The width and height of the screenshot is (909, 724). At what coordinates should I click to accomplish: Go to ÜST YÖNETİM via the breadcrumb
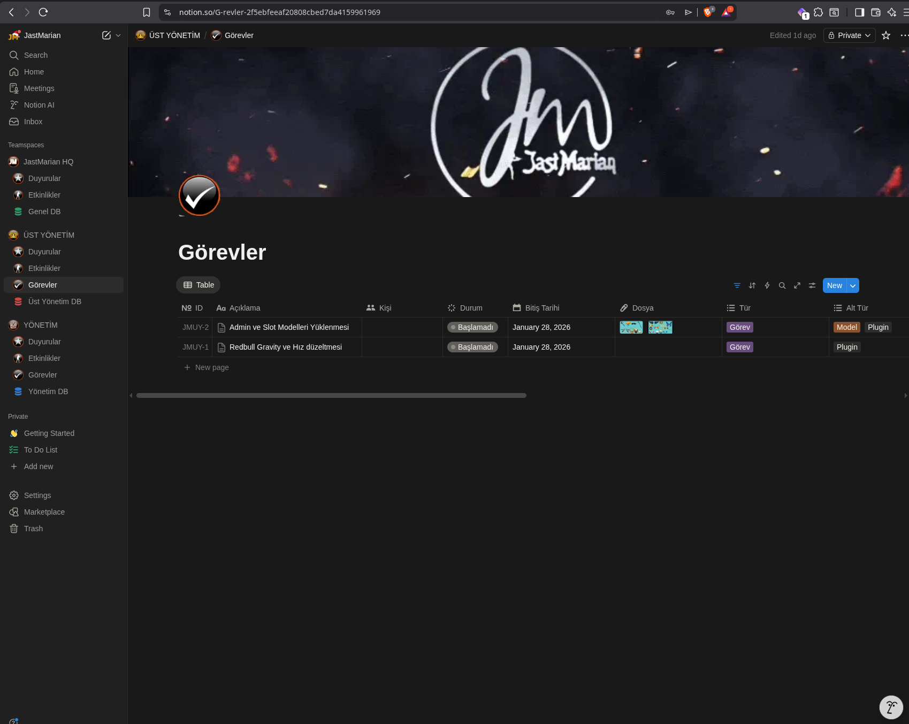(168, 35)
